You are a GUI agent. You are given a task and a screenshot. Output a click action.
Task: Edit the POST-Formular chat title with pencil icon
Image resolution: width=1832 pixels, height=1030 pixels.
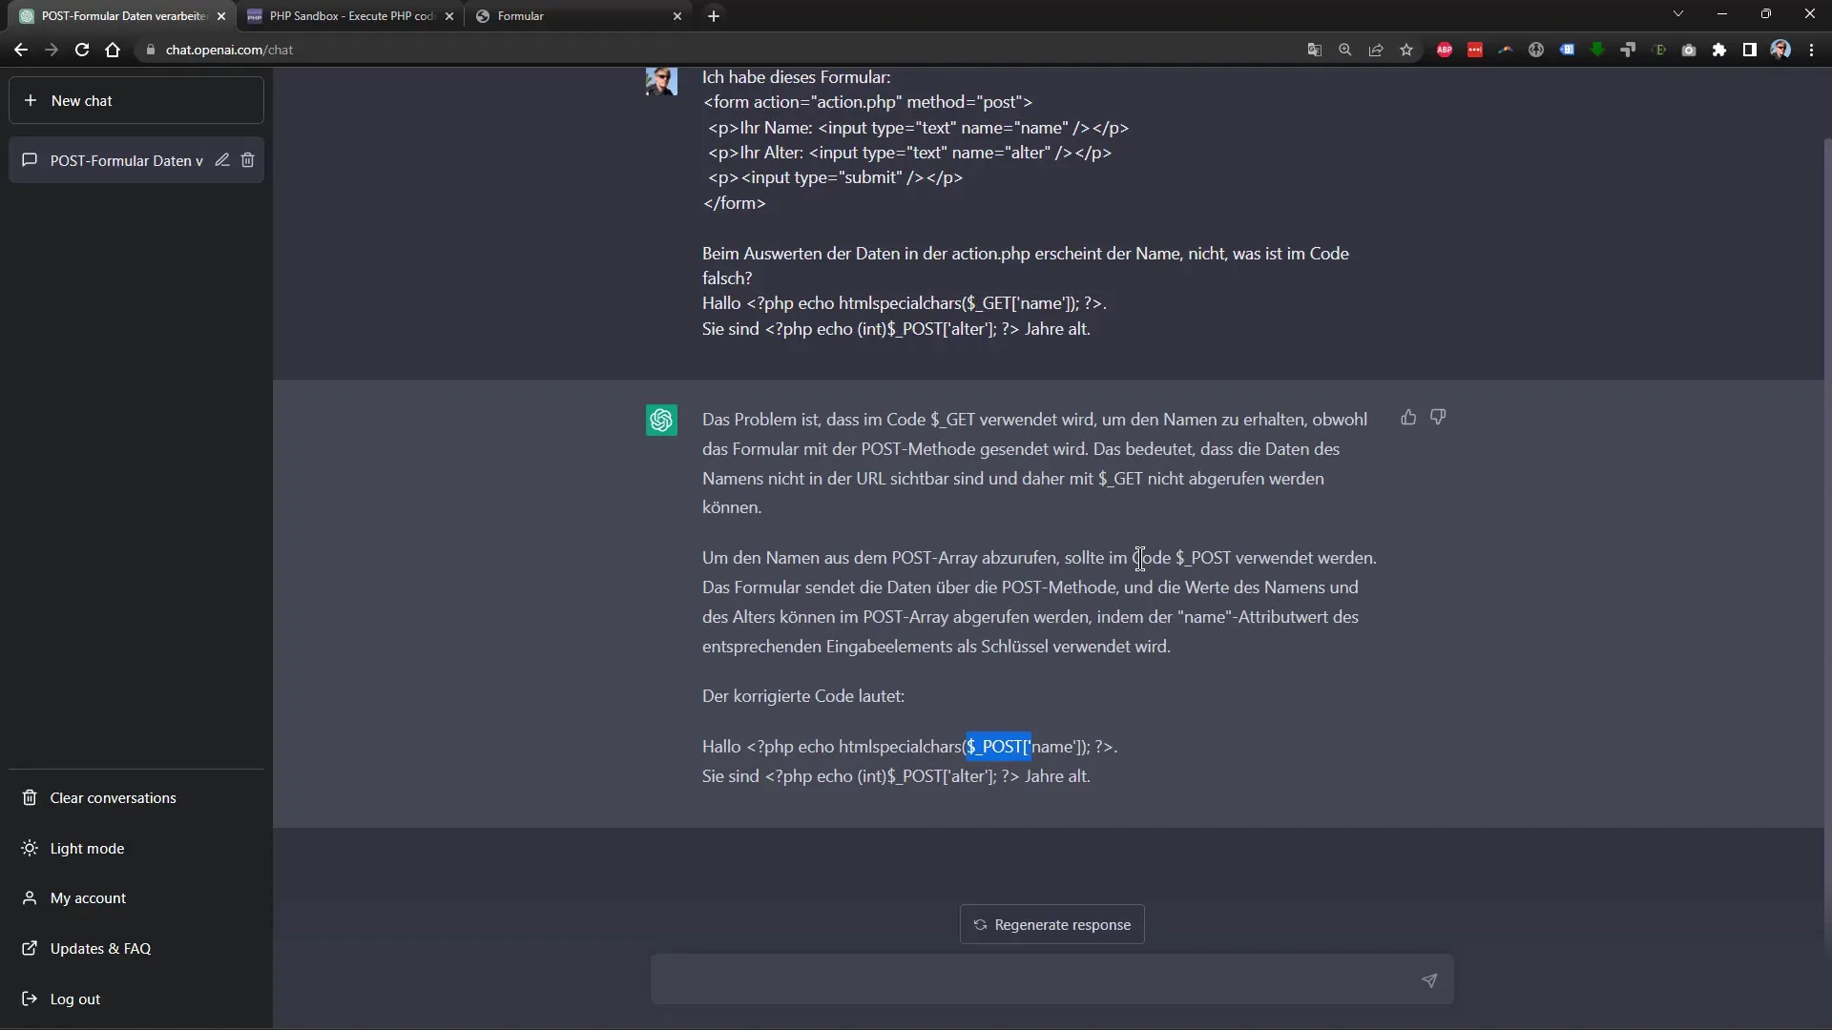(x=222, y=160)
